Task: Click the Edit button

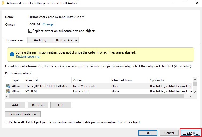Action: tap(61, 105)
